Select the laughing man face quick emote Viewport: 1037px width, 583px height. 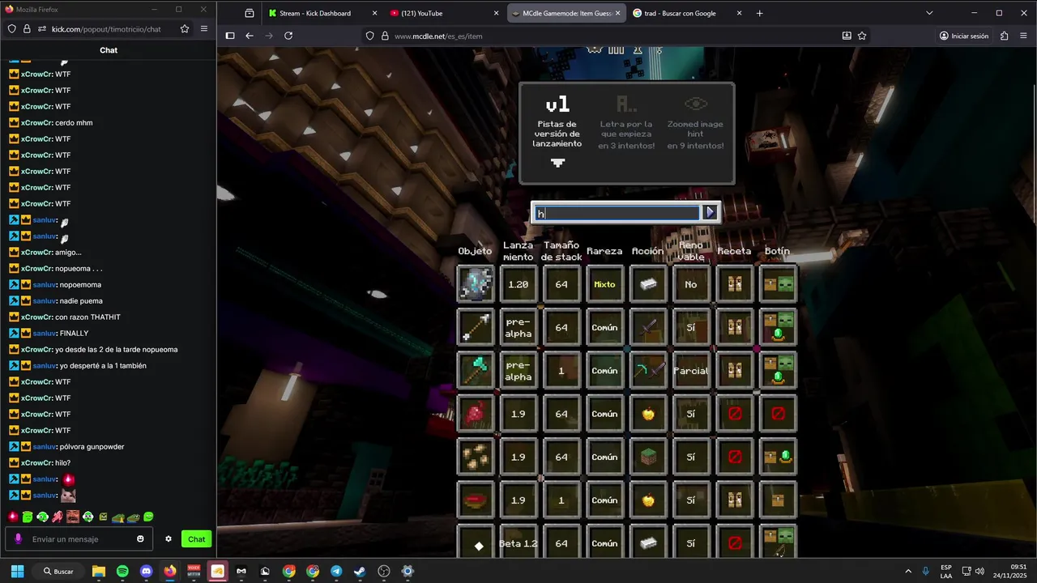coord(73,517)
